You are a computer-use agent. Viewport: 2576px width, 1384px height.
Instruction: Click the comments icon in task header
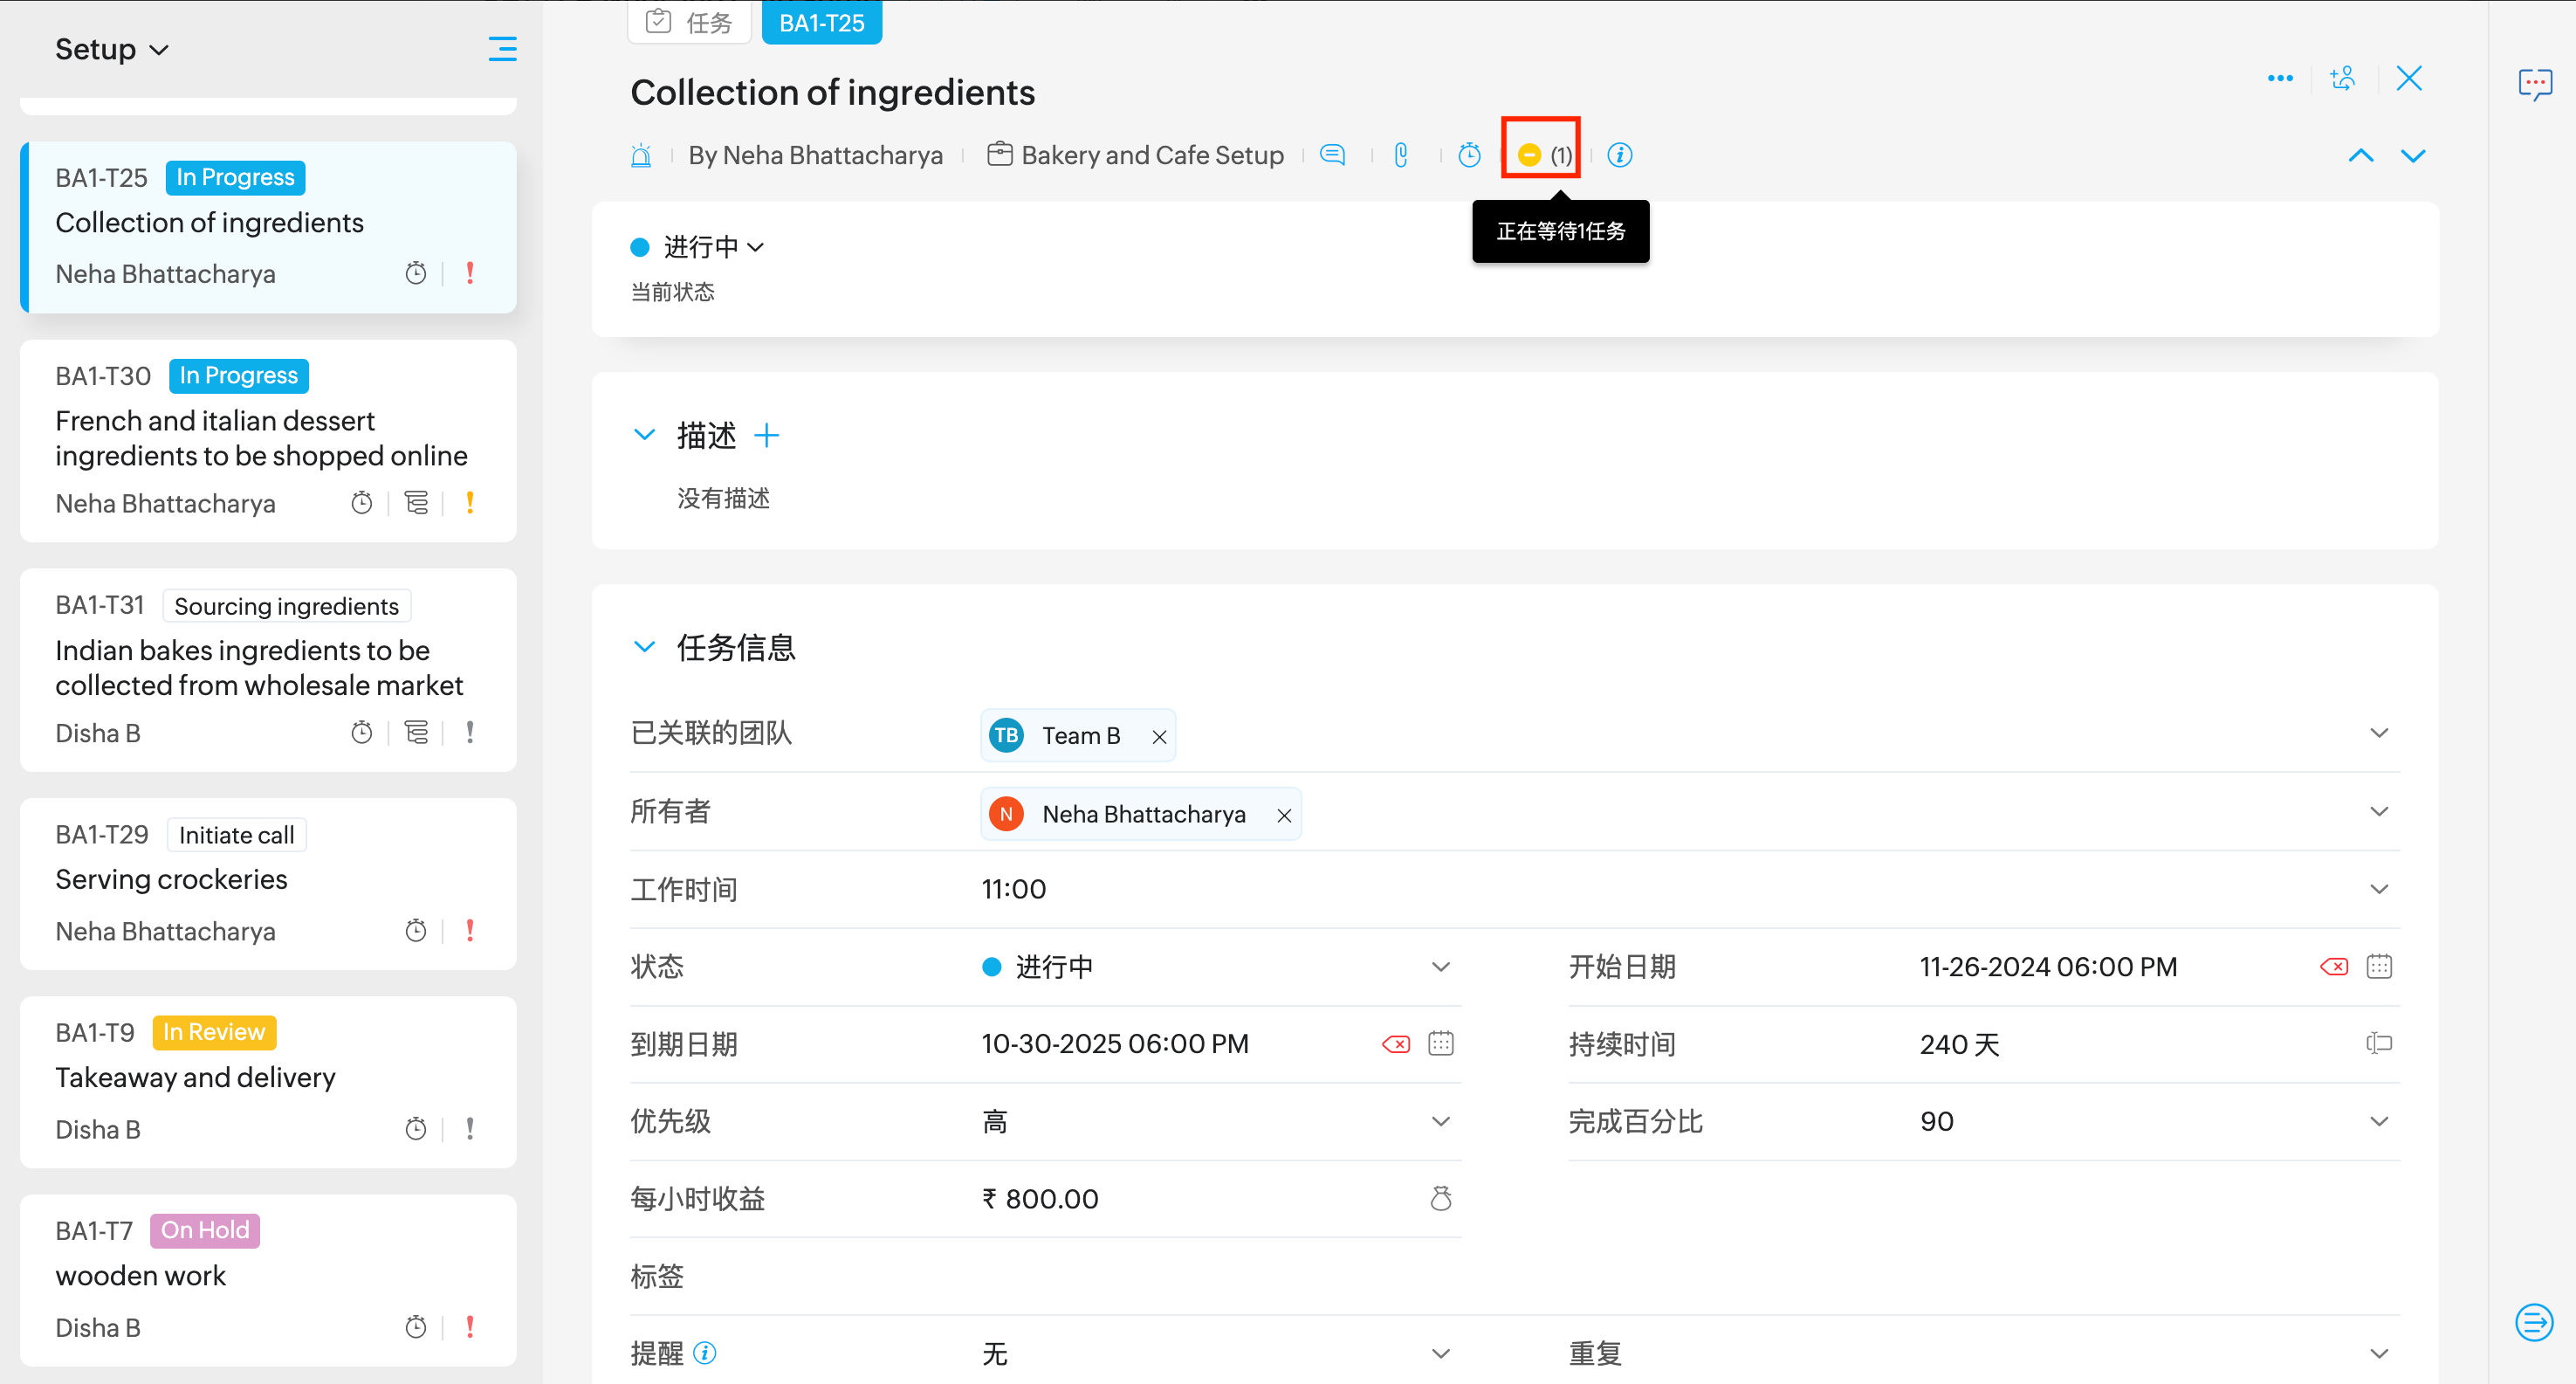coord(1332,155)
